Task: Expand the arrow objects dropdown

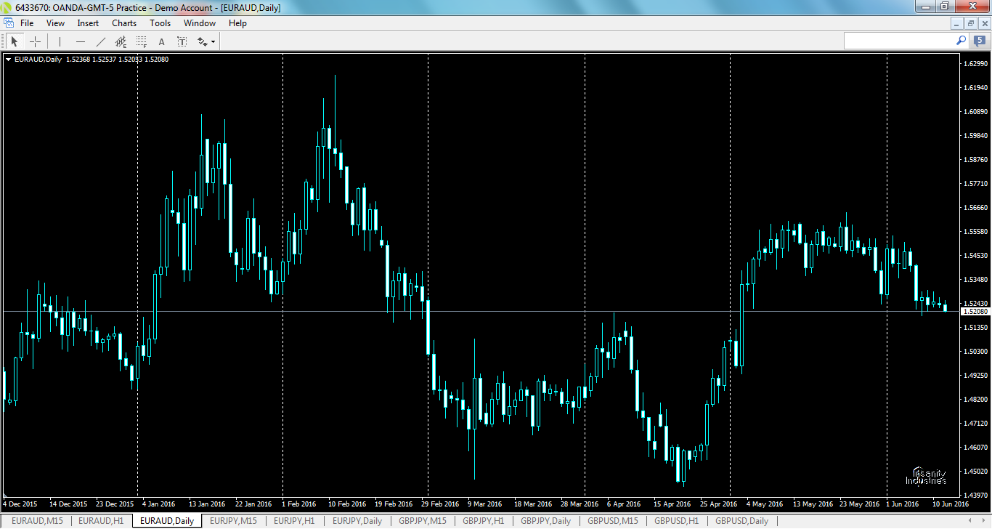Action: [x=213, y=41]
